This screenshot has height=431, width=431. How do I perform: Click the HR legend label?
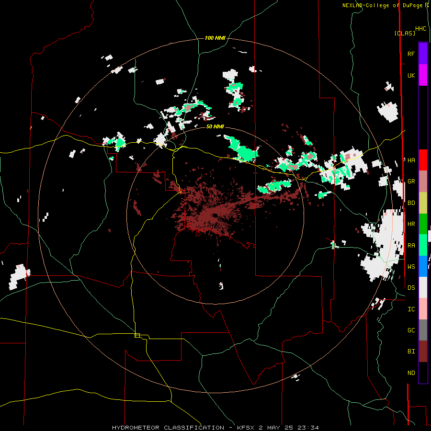pos(411,224)
